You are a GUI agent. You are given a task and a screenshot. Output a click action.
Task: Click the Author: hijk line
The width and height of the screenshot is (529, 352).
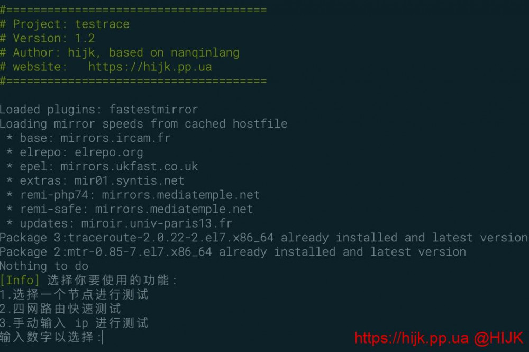pyautogui.click(x=120, y=53)
